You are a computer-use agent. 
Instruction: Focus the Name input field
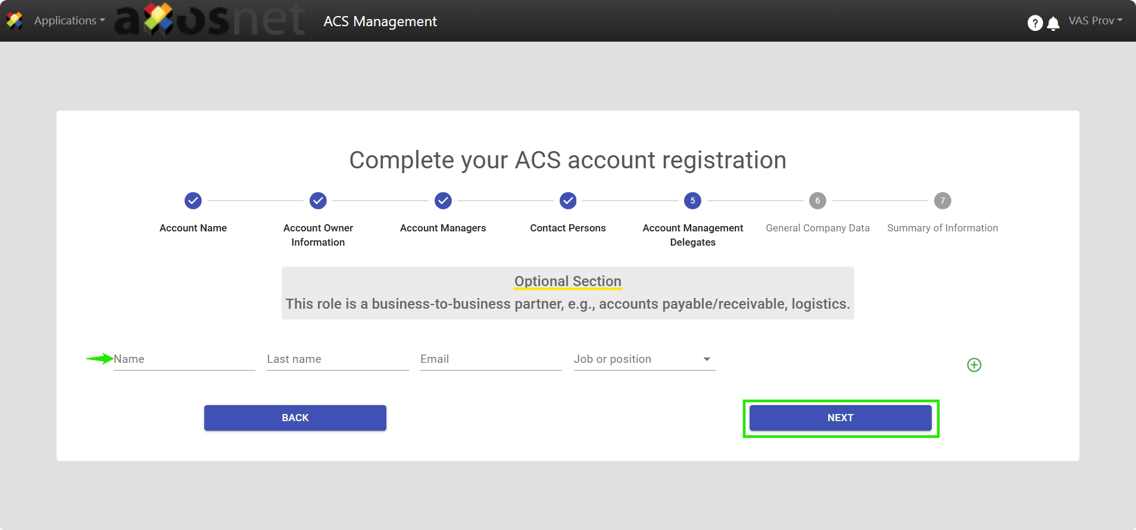pos(184,359)
